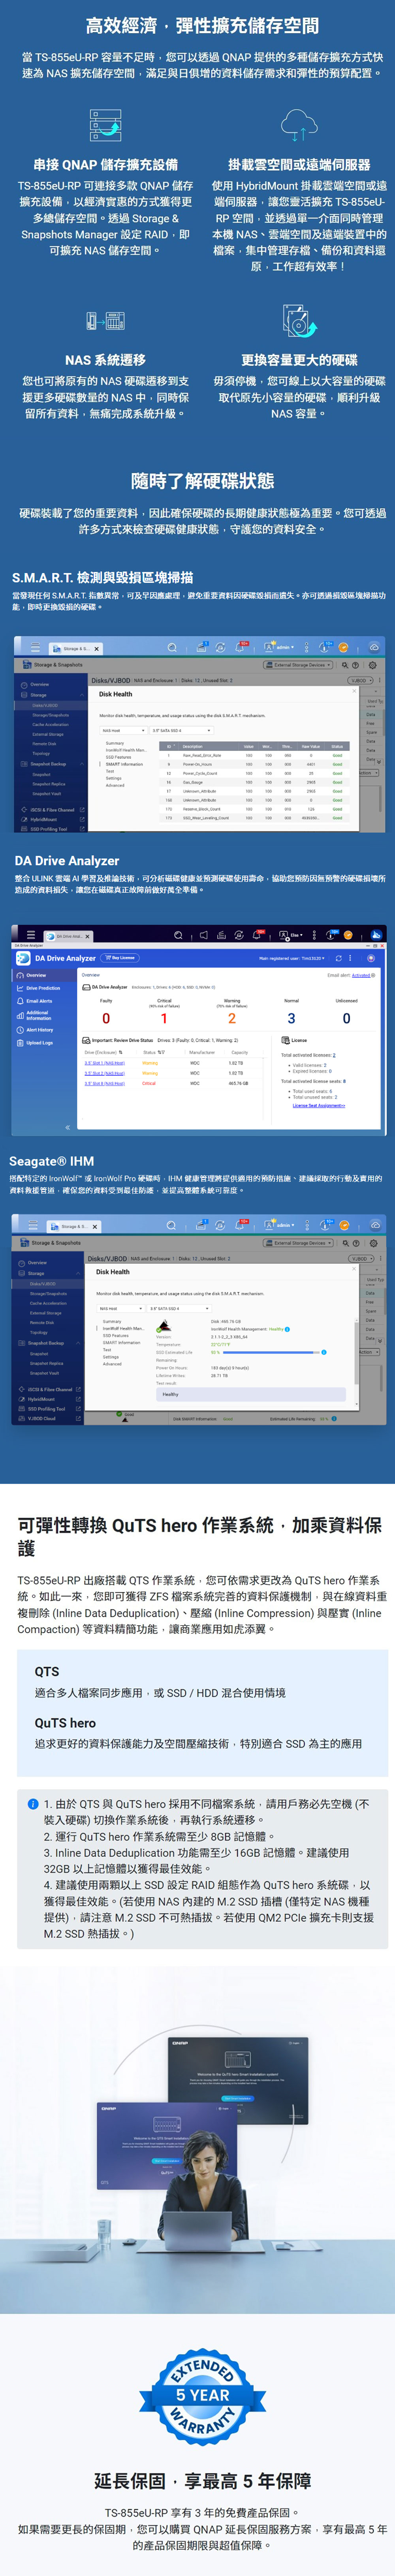This screenshot has width=395, height=2576.
Task: Click the blue info icon in the notes box
Action: click(33, 1803)
